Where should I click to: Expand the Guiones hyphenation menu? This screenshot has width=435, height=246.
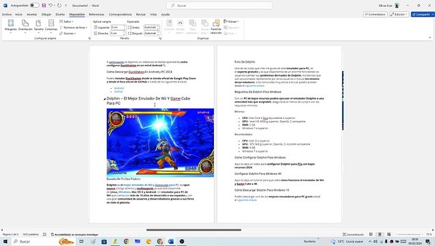(68, 33)
